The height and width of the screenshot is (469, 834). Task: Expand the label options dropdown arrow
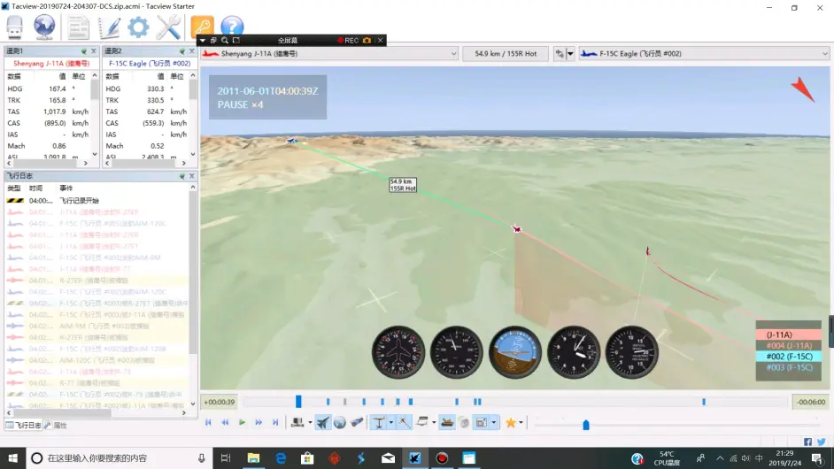[391, 423]
